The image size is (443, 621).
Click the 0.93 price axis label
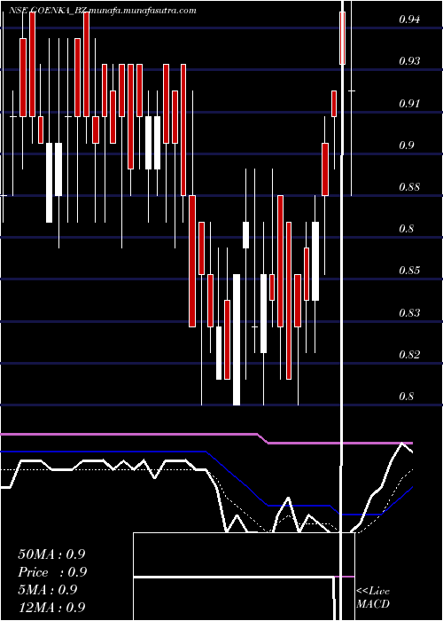tap(409, 61)
